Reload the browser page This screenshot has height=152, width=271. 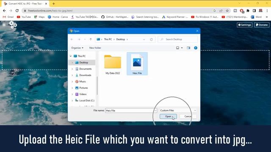click(x=17, y=11)
